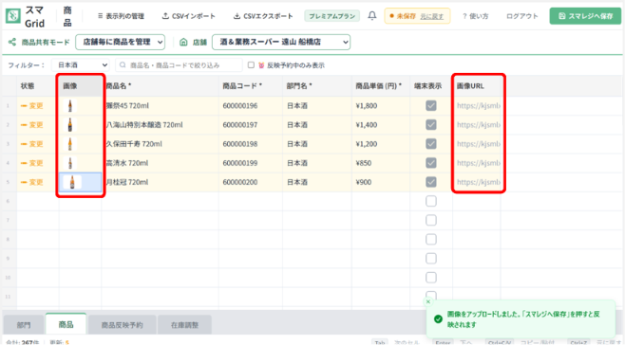The height and width of the screenshot is (345, 625).
Task: Select 部門名 日本酒 cell for 高清水 row
Action: click(x=317, y=163)
